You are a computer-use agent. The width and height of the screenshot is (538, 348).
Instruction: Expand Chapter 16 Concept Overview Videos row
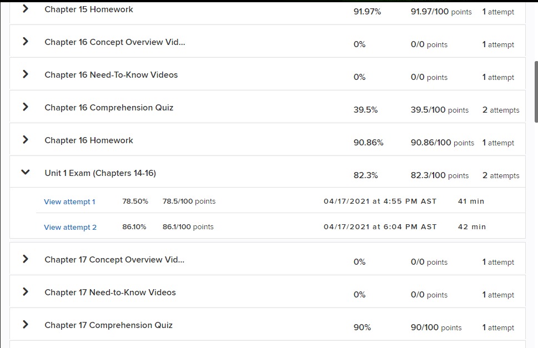[25, 42]
